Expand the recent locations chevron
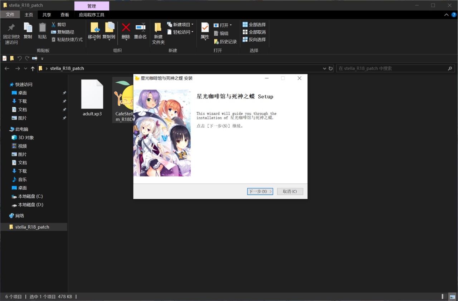 pos(25,68)
